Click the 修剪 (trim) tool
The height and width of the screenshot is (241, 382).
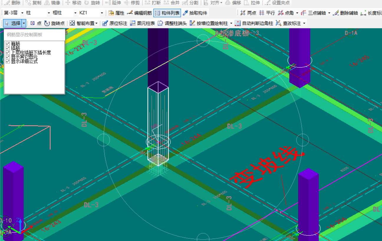click(132, 3)
